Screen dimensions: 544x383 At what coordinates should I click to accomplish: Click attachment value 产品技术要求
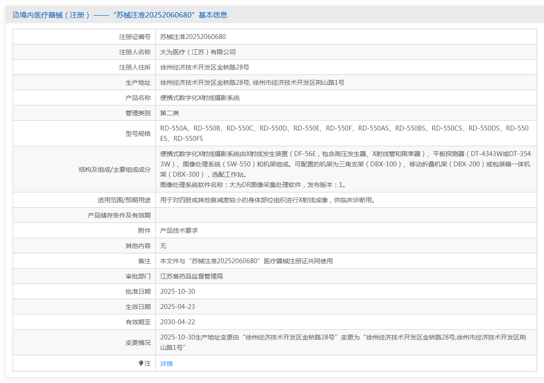click(x=179, y=231)
